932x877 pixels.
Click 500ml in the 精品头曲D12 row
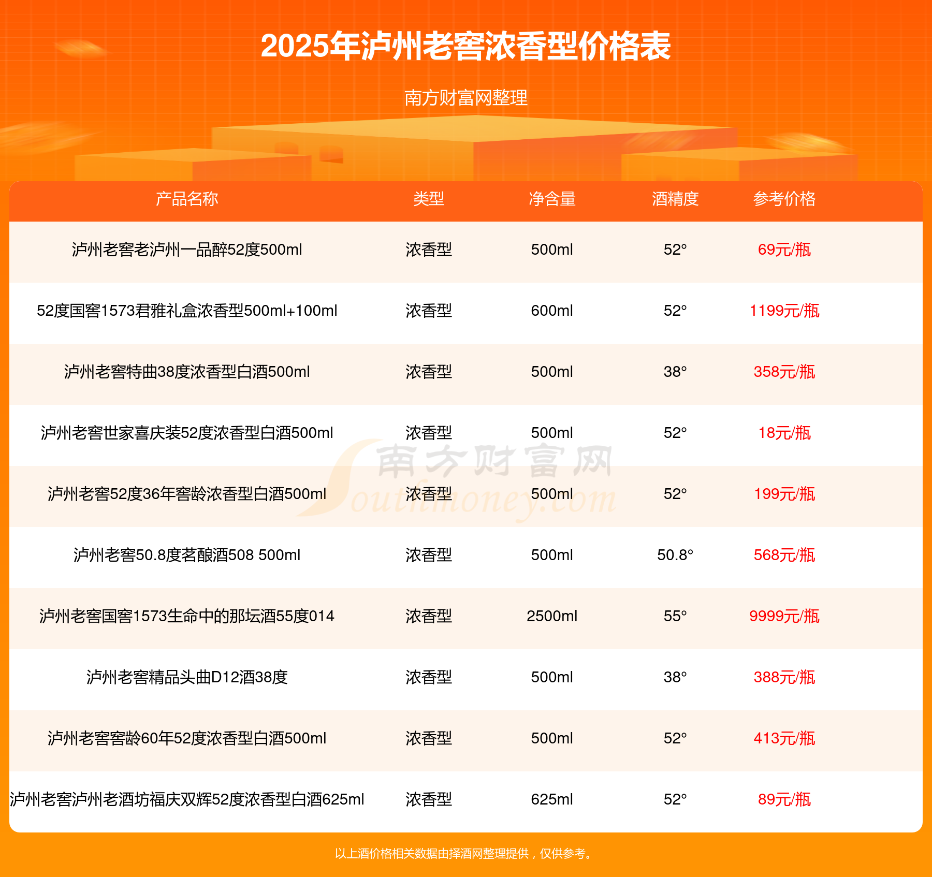pos(552,677)
